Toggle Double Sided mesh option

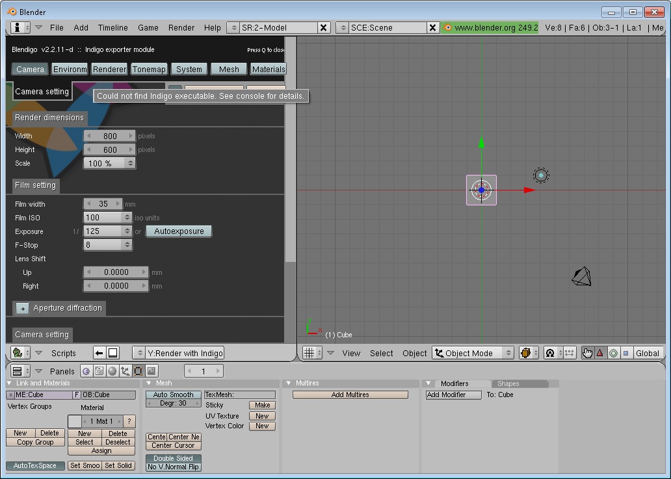(x=173, y=458)
